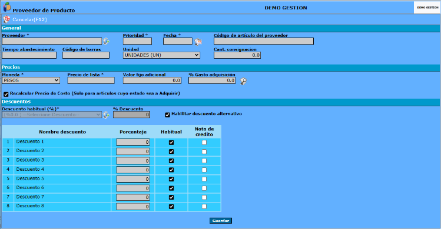Click the Guardar button
441x229 pixels.
[x=221, y=221]
